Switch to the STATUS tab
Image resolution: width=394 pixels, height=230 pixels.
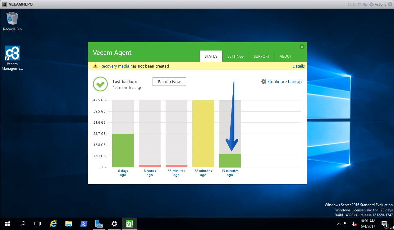point(211,56)
